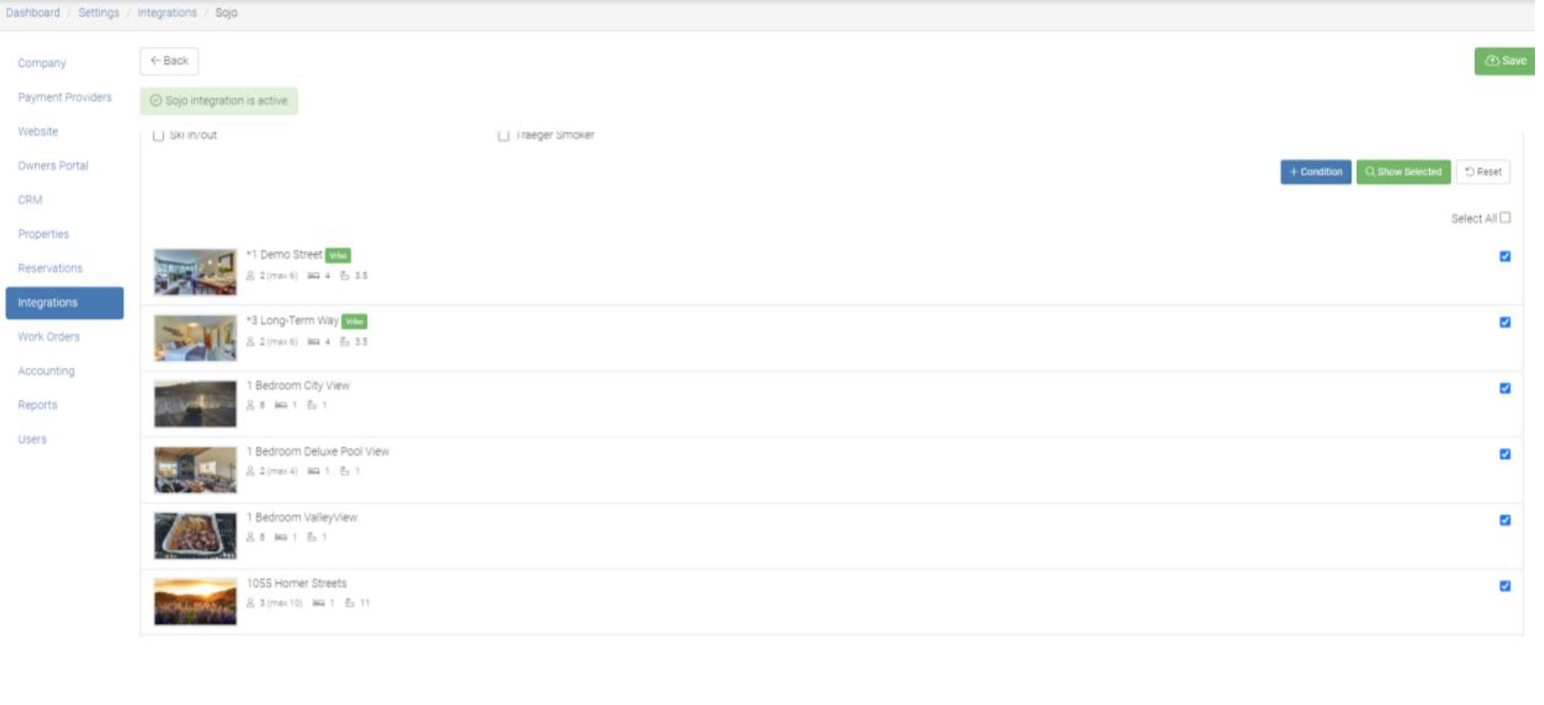Open the *3 Long-Term Way property thumbnail
The image size is (1544, 705).
coord(195,338)
